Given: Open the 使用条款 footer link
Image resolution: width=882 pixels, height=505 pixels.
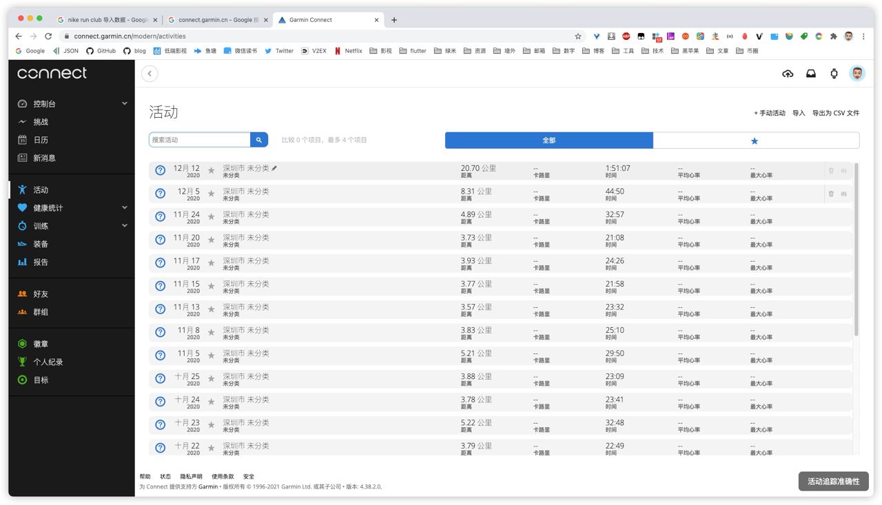Looking at the screenshot, I should 223,476.
